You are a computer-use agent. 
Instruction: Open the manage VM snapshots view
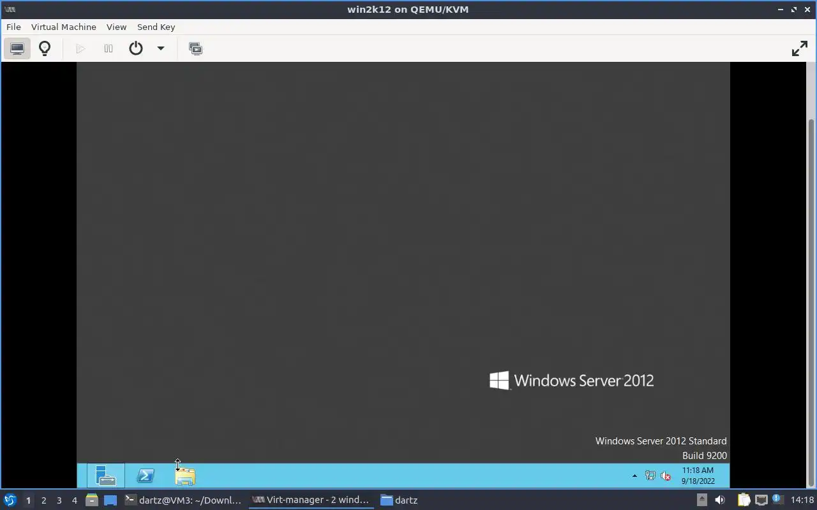(x=196, y=48)
